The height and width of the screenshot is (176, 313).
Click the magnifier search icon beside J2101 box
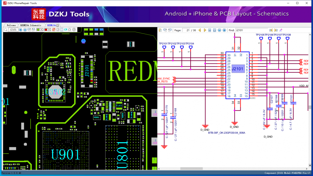coord(6,30)
